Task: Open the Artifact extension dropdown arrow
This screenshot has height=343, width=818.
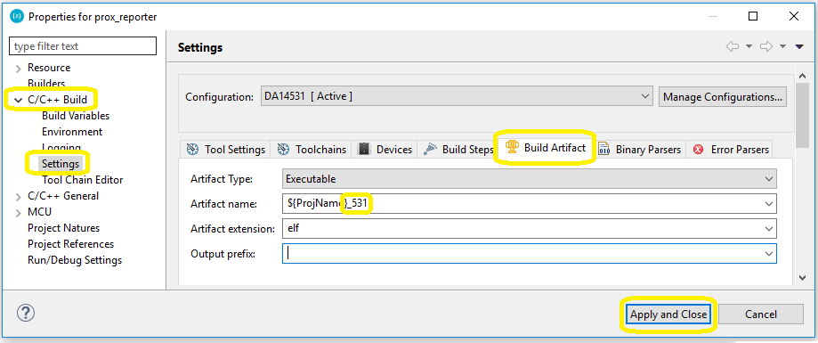Action: pos(768,229)
